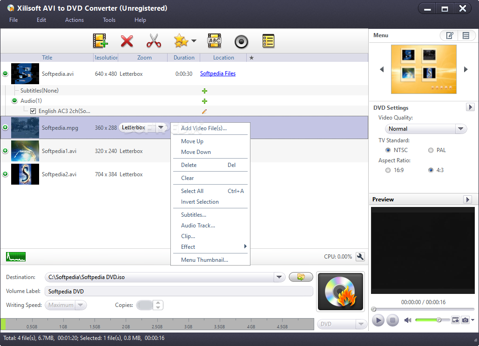Image resolution: width=479 pixels, height=346 pixels.
Task: Choose Move Down in context menu
Action: tap(210, 152)
